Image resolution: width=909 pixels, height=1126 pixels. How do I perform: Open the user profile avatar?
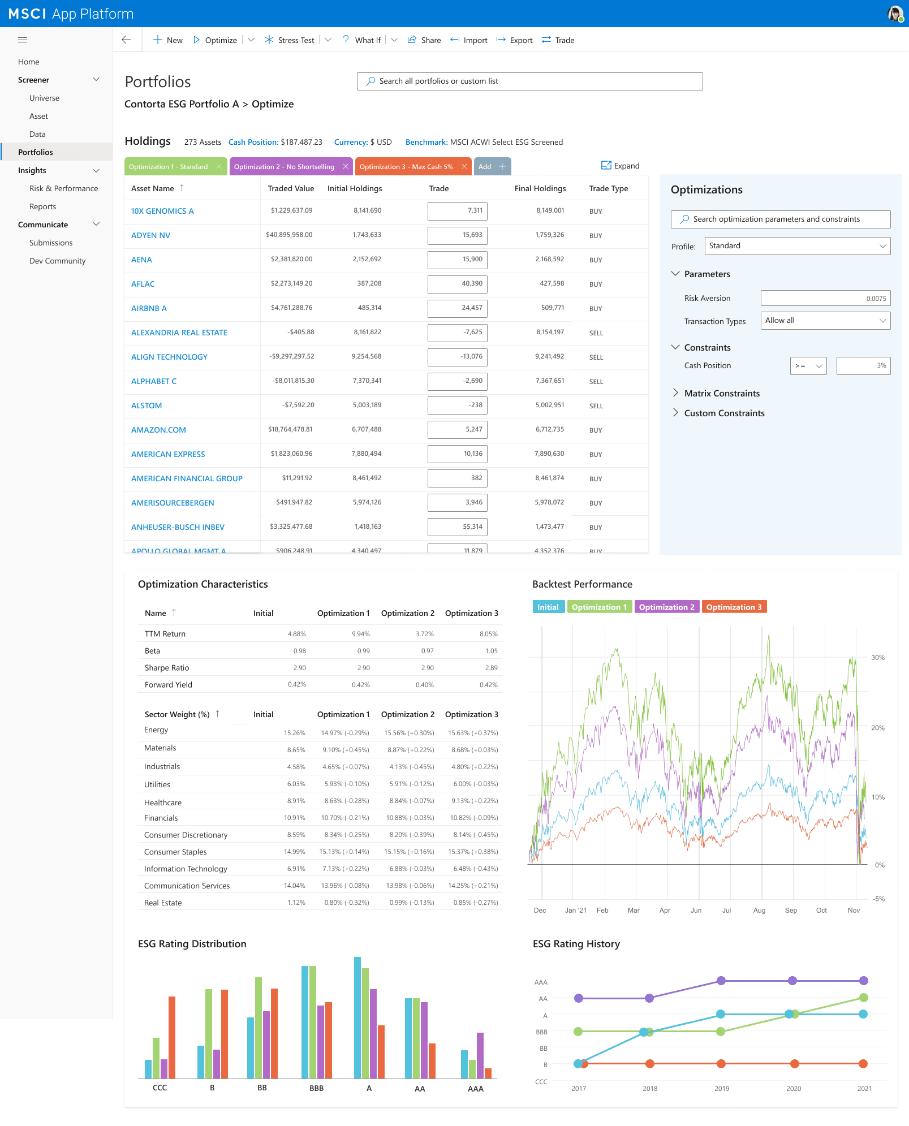click(895, 14)
